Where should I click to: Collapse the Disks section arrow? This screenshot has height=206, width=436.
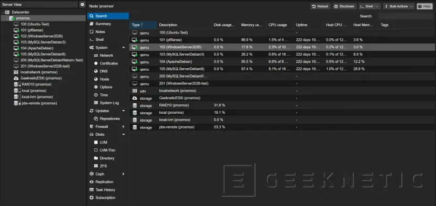[124, 135]
